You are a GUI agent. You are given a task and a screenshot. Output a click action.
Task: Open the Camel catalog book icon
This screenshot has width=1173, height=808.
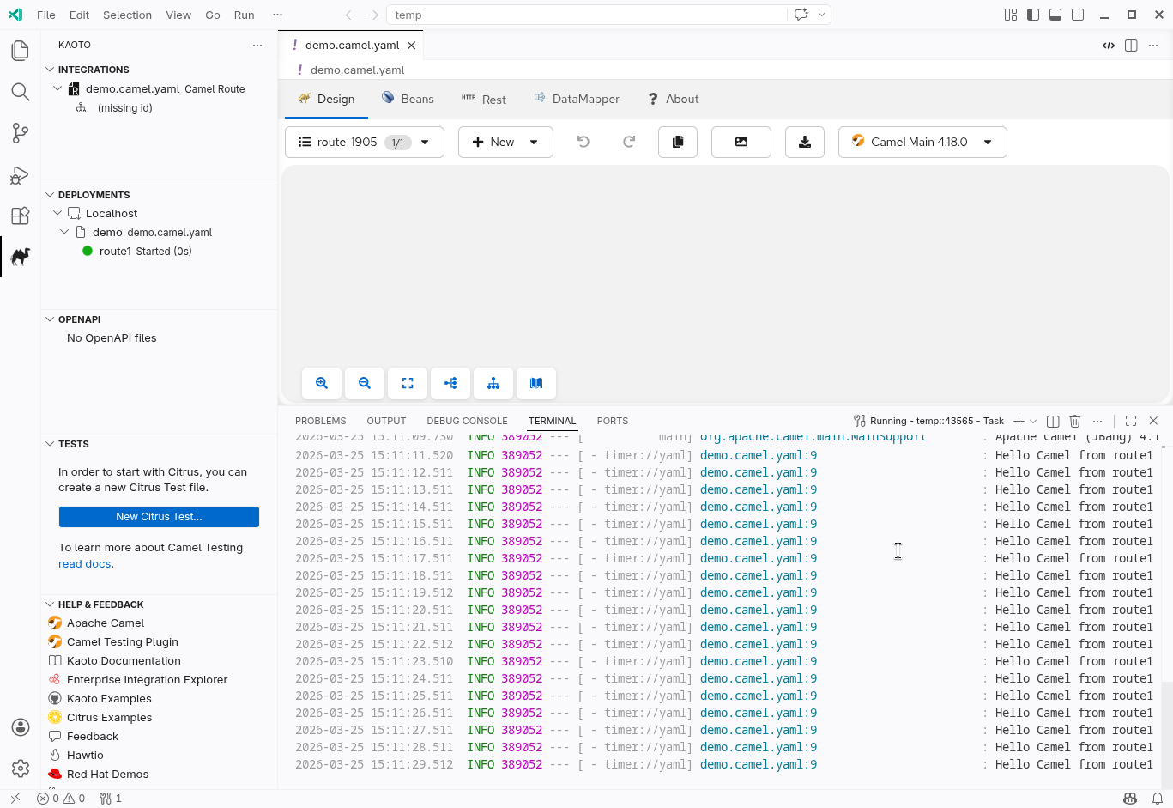(x=536, y=383)
